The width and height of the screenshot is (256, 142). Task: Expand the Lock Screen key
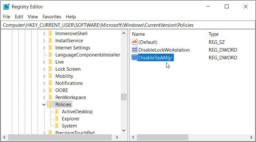pos(44,69)
